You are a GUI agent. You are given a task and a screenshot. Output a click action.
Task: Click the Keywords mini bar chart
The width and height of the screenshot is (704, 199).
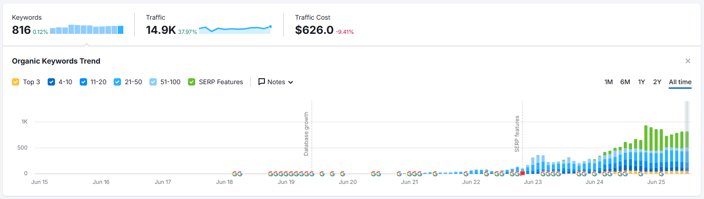87,30
